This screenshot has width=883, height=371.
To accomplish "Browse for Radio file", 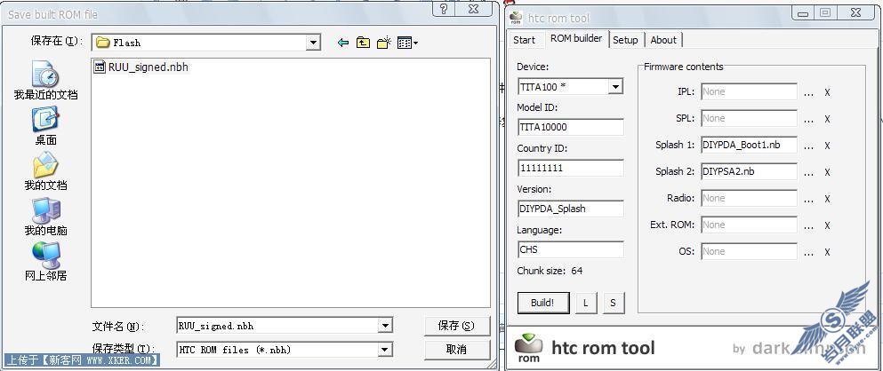I will (x=808, y=199).
